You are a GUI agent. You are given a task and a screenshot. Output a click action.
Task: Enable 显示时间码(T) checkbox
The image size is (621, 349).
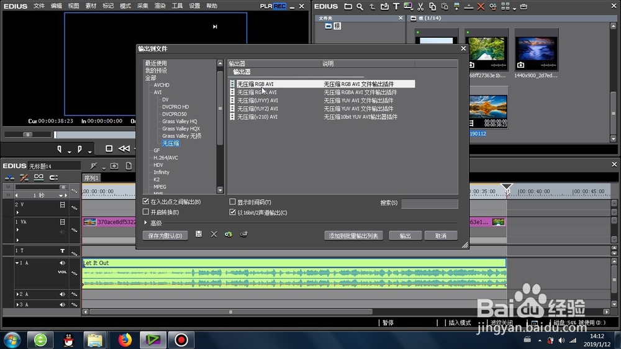pos(232,202)
